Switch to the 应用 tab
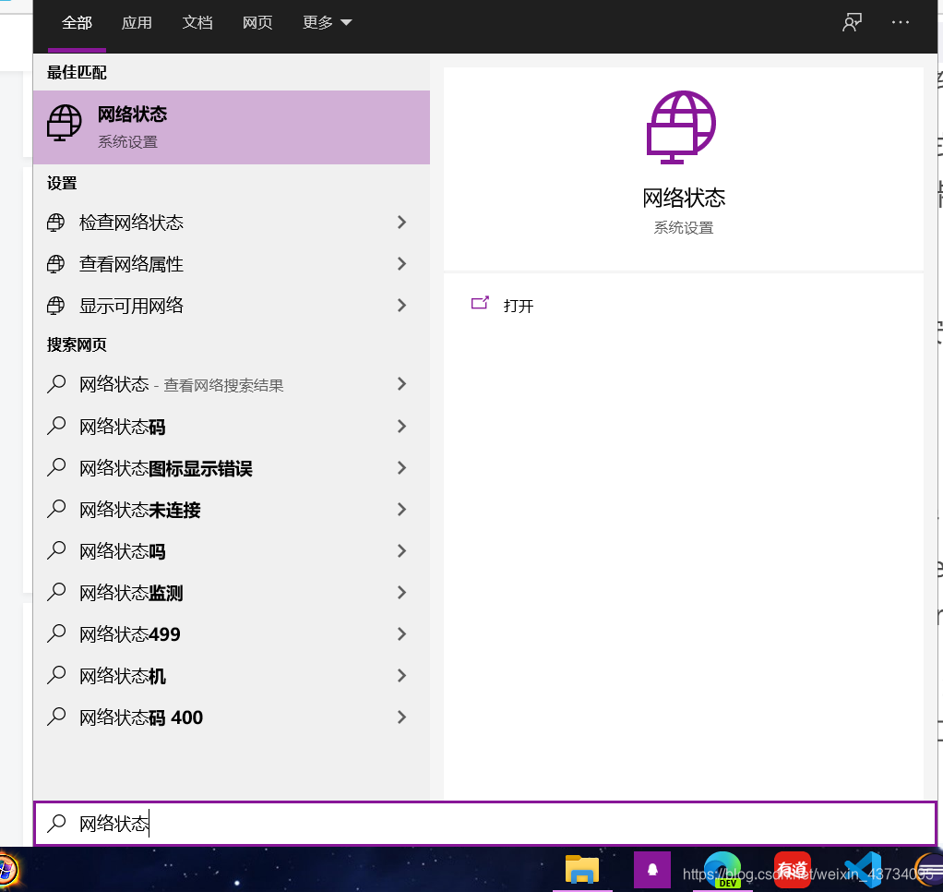Viewport: 943px width, 892px height. pyautogui.click(x=137, y=22)
